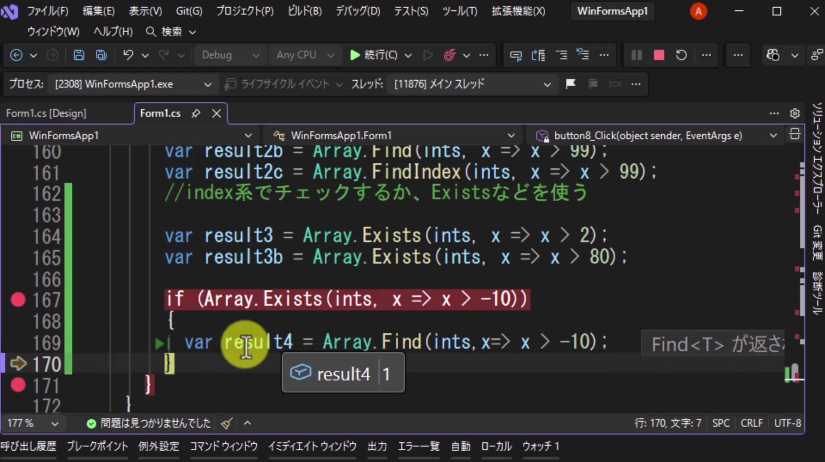Navigate backward with the back arrow

click(x=16, y=55)
